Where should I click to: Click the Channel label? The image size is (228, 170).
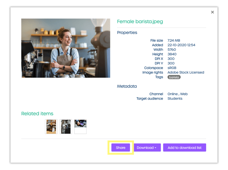pyautogui.click(x=156, y=94)
